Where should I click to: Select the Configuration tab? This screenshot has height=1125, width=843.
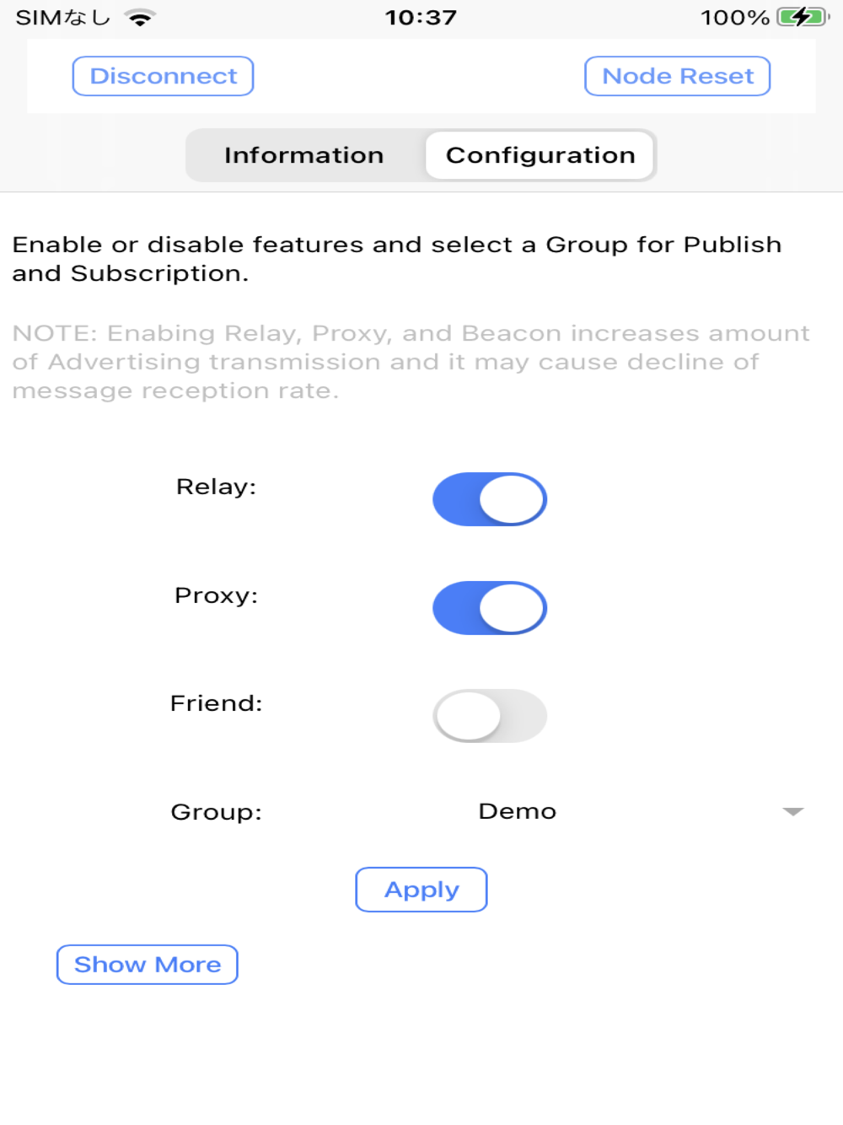click(540, 155)
